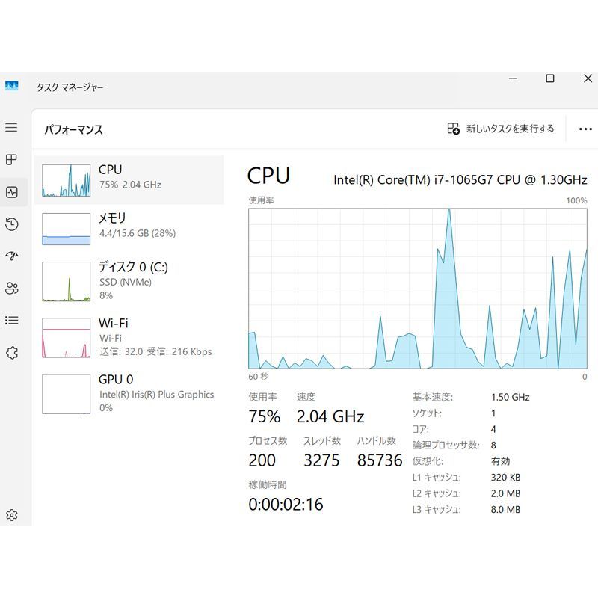Select the CPU performance entry
The width and height of the screenshot is (598, 598).
pyautogui.click(x=129, y=180)
